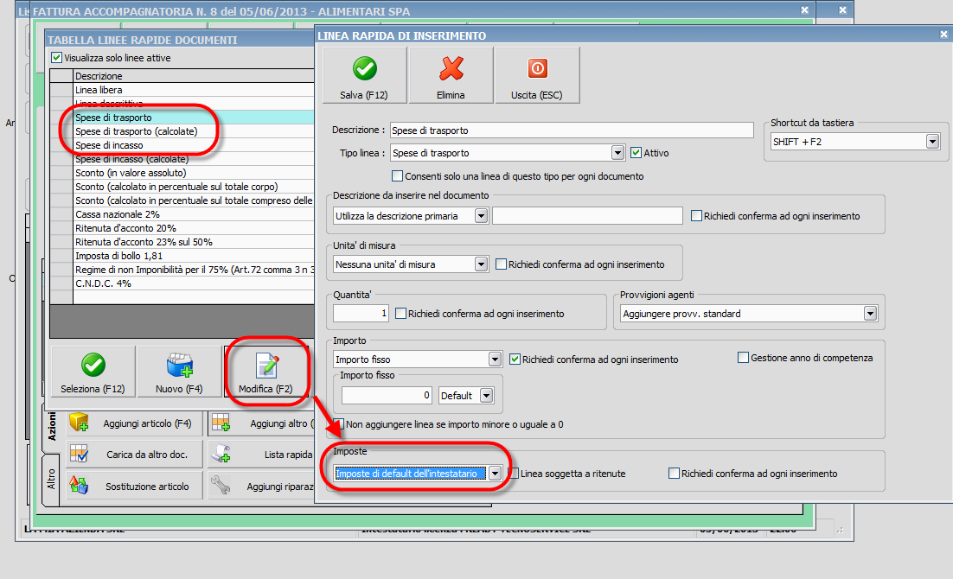This screenshot has height=579, width=953.
Task: Check Richiedi conferma for Quantita'
Action: click(x=400, y=314)
